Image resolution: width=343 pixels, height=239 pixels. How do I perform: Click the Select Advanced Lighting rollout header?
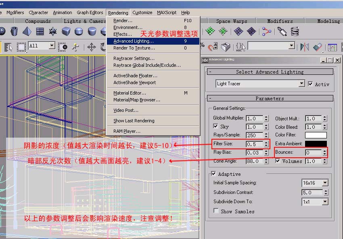[x=270, y=72]
